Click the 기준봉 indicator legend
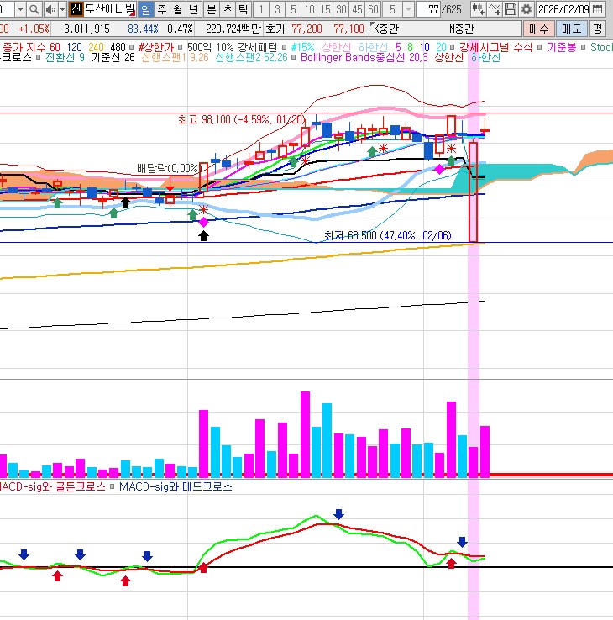 [x=561, y=47]
